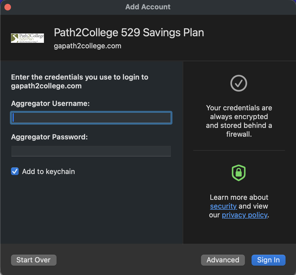The height and width of the screenshot is (275, 296).
Task: Click the Aggregator Username label
Action: point(51,103)
